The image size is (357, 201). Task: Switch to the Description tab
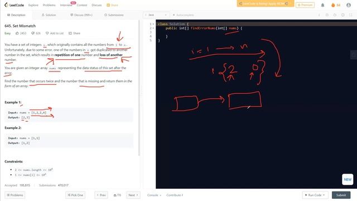(x=16, y=15)
